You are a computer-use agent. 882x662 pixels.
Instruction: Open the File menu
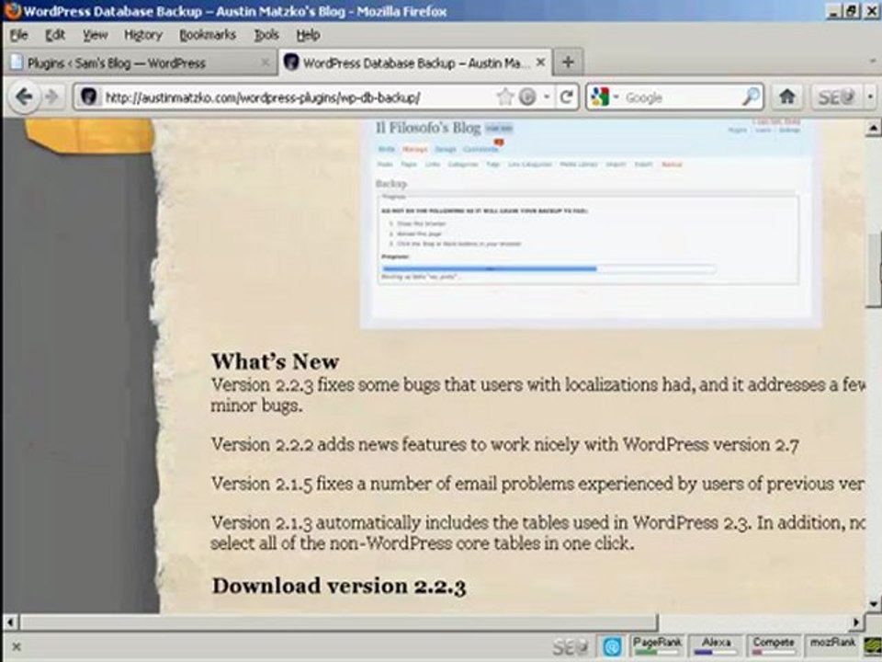coord(18,35)
